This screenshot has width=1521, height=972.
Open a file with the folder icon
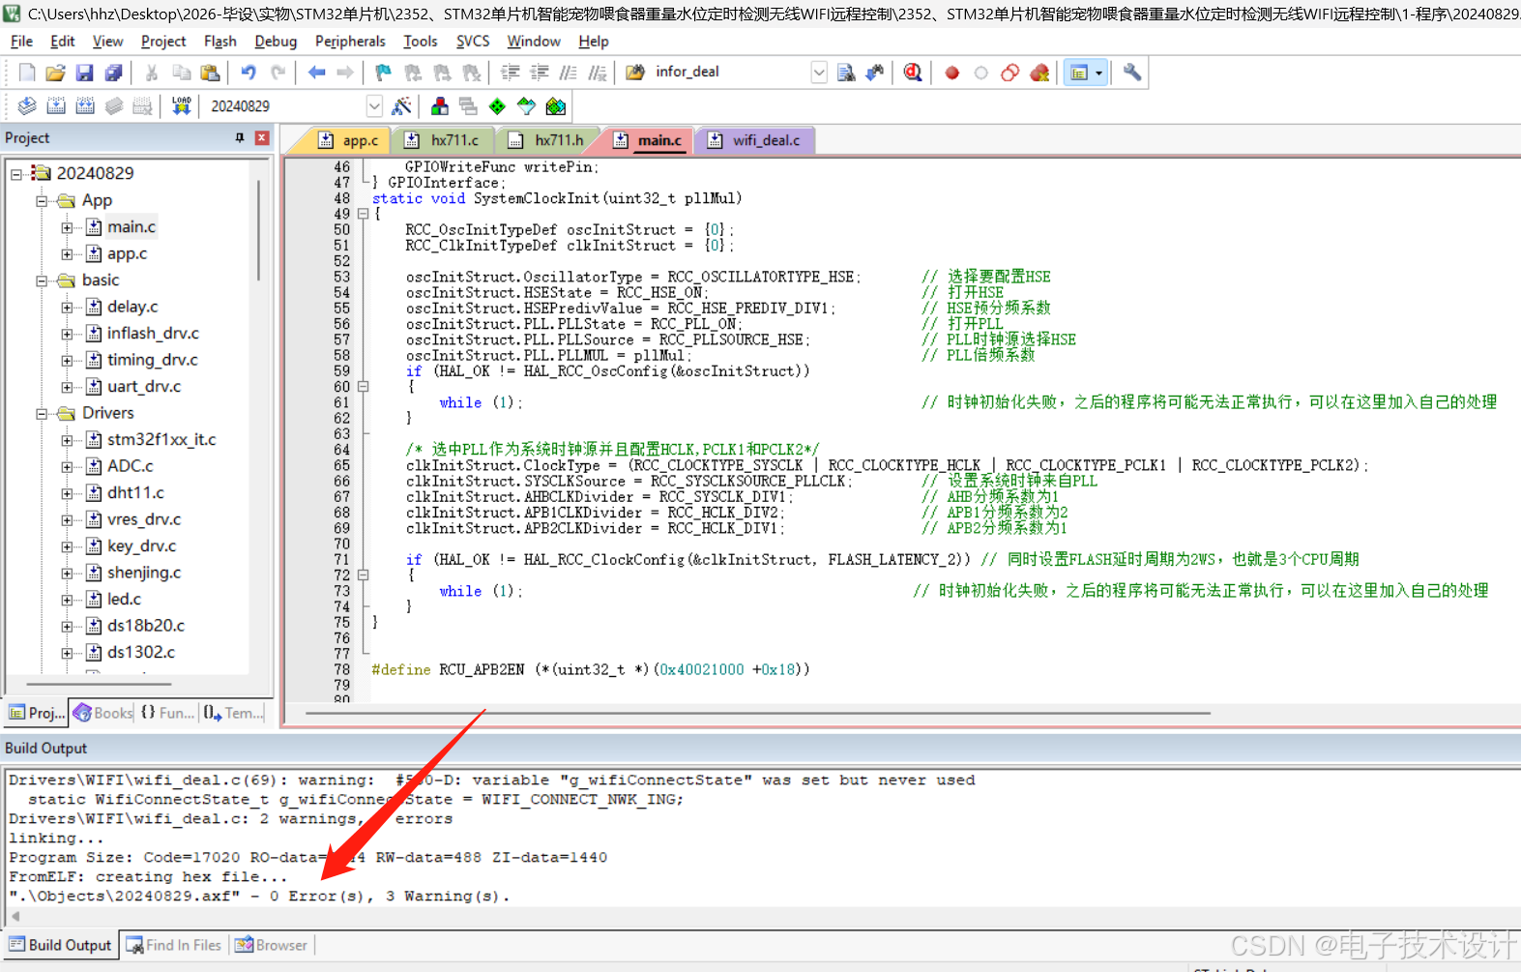55,73
